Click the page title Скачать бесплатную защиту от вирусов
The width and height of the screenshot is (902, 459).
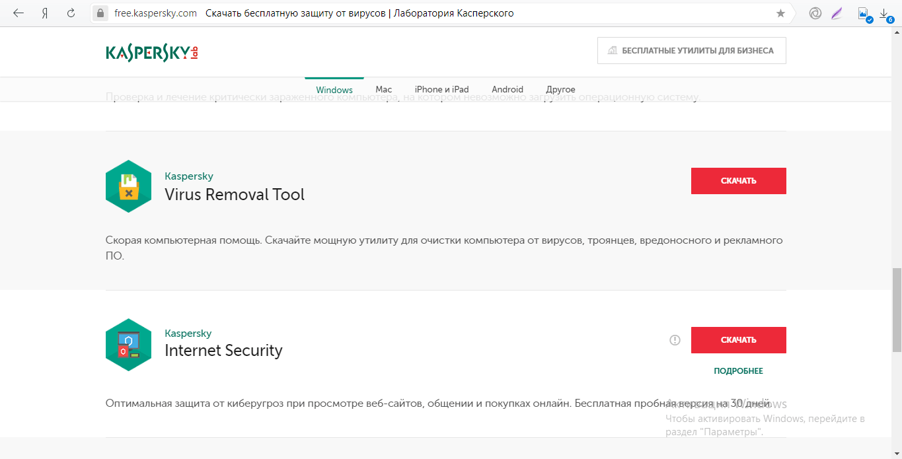click(x=359, y=13)
